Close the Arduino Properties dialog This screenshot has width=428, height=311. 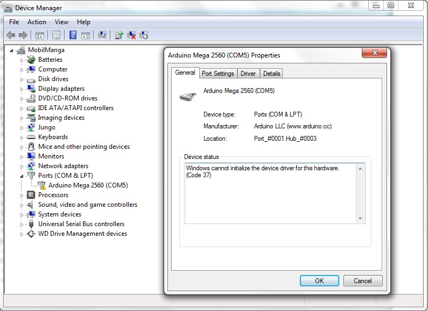375,53
